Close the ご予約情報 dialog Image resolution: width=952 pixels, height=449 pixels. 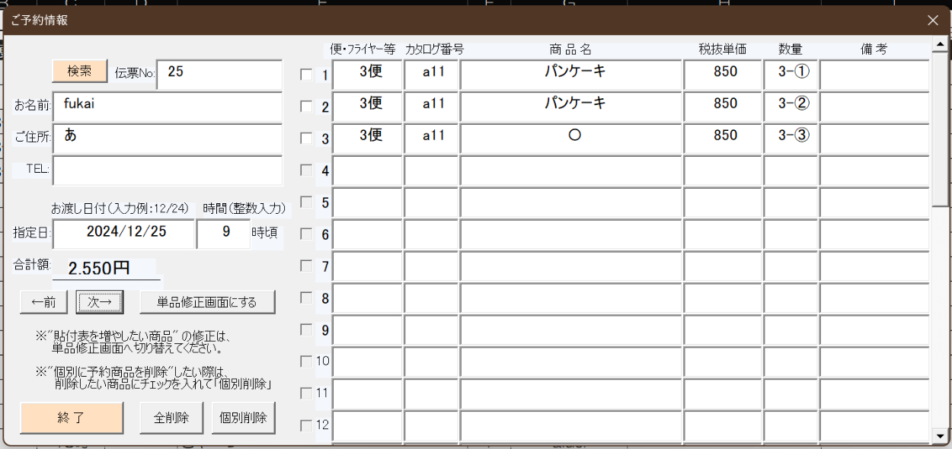[933, 21]
